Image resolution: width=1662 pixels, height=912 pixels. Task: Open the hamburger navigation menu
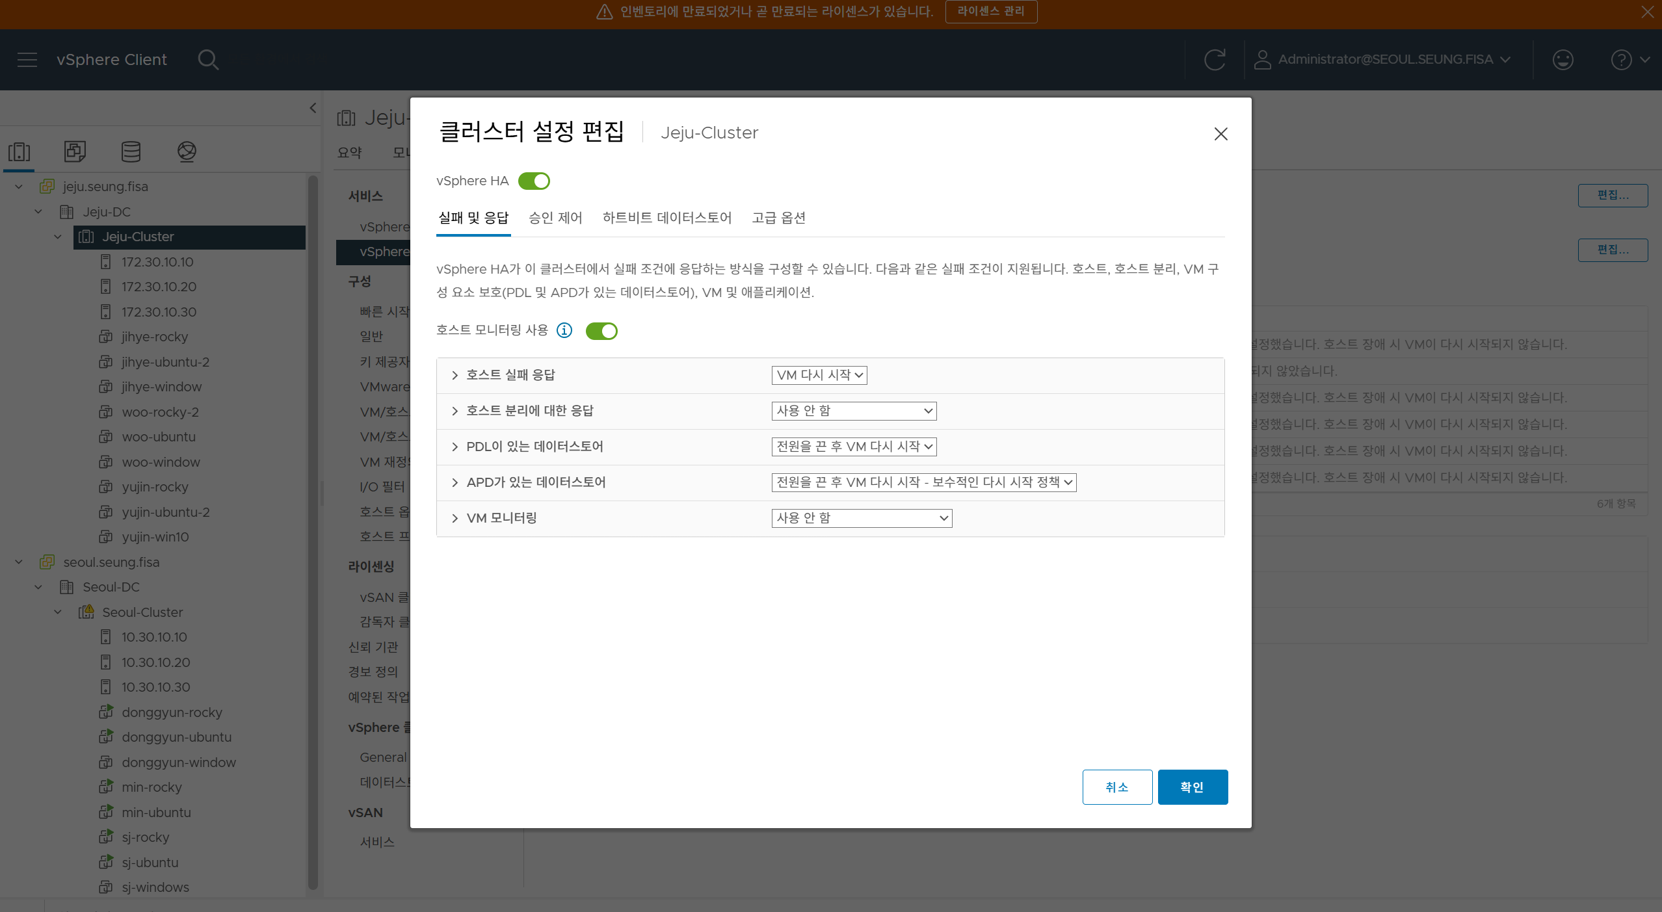click(27, 60)
